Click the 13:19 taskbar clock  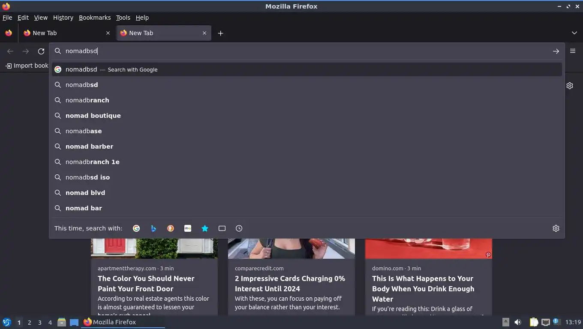pyautogui.click(x=573, y=322)
